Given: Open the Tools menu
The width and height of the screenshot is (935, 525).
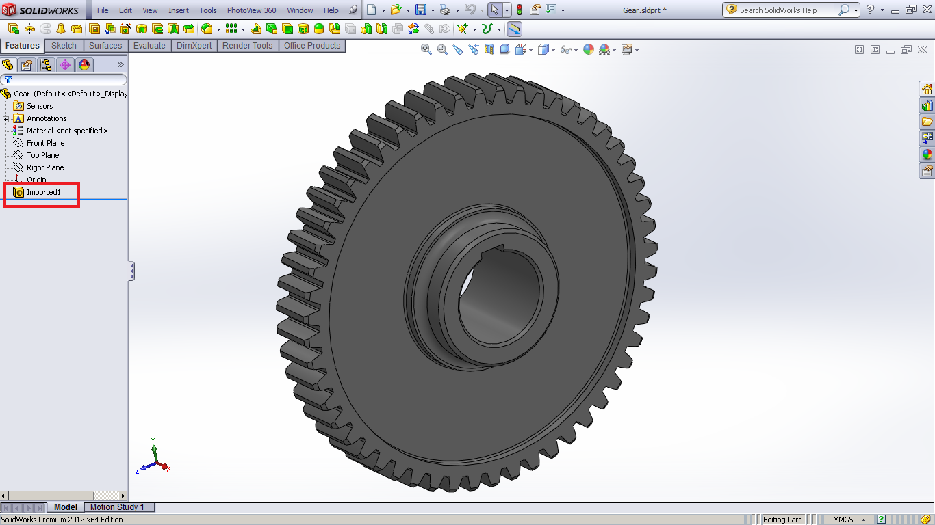Looking at the screenshot, I should (208, 10).
